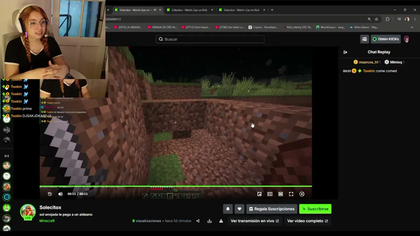The image size is (420, 236).
Task: Open the browser extensions puzzle icon
Action: (x=388, y=19)
